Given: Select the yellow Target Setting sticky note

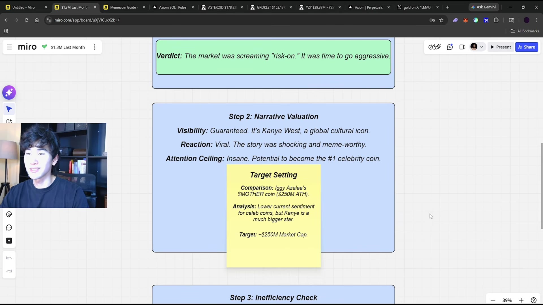Looking at the screenshot, I should tap(273, 216).
